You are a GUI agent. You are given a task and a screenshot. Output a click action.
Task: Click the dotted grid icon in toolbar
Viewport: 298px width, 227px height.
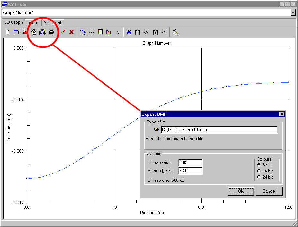pyautogui.click(x=92, y=32)
